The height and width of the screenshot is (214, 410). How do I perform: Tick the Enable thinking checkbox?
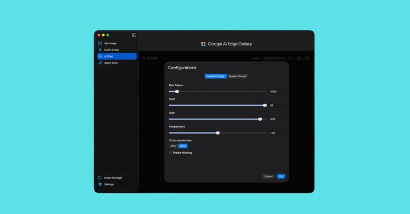pos(170,153)
